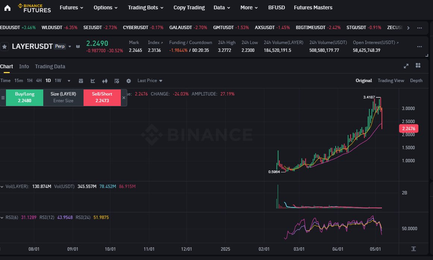Viewport: 433px width, 260px height.
Task: Open the Data dropdown menu
Action: [x=222, y=8]
